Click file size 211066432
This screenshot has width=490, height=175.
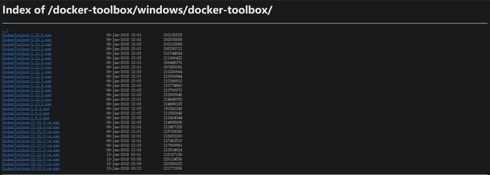pyautogui.click(x=173, y=58)
